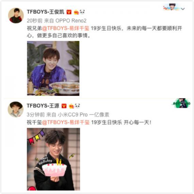Click the panda badge next to 王俊凯
Image resolution: width=194 pixels, height=194 pixels.
(x=82, y=12)
